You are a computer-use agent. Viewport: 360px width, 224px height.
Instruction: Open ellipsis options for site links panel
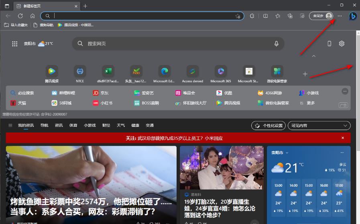point(345,91)
